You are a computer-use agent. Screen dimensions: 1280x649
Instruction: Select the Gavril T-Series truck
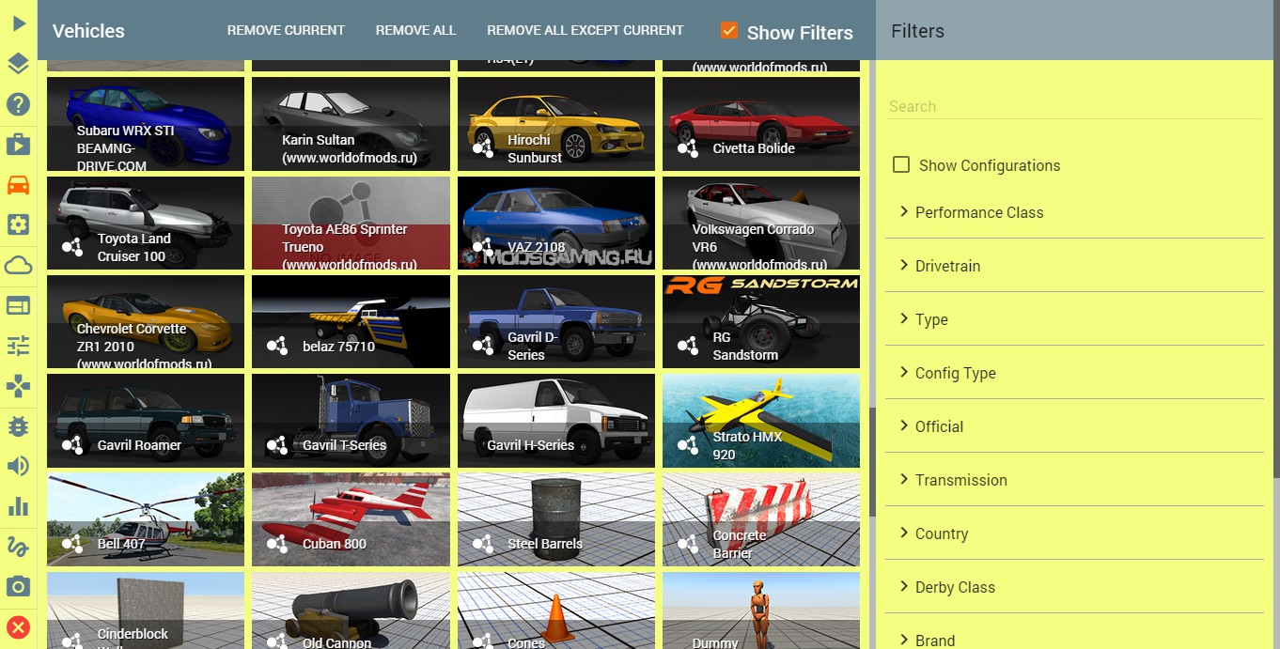coord(351,420)
